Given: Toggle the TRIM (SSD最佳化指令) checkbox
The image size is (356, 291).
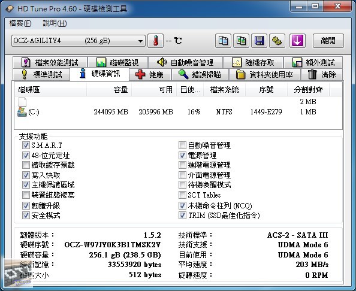Looking at the screenshot, I should point(182,215).
